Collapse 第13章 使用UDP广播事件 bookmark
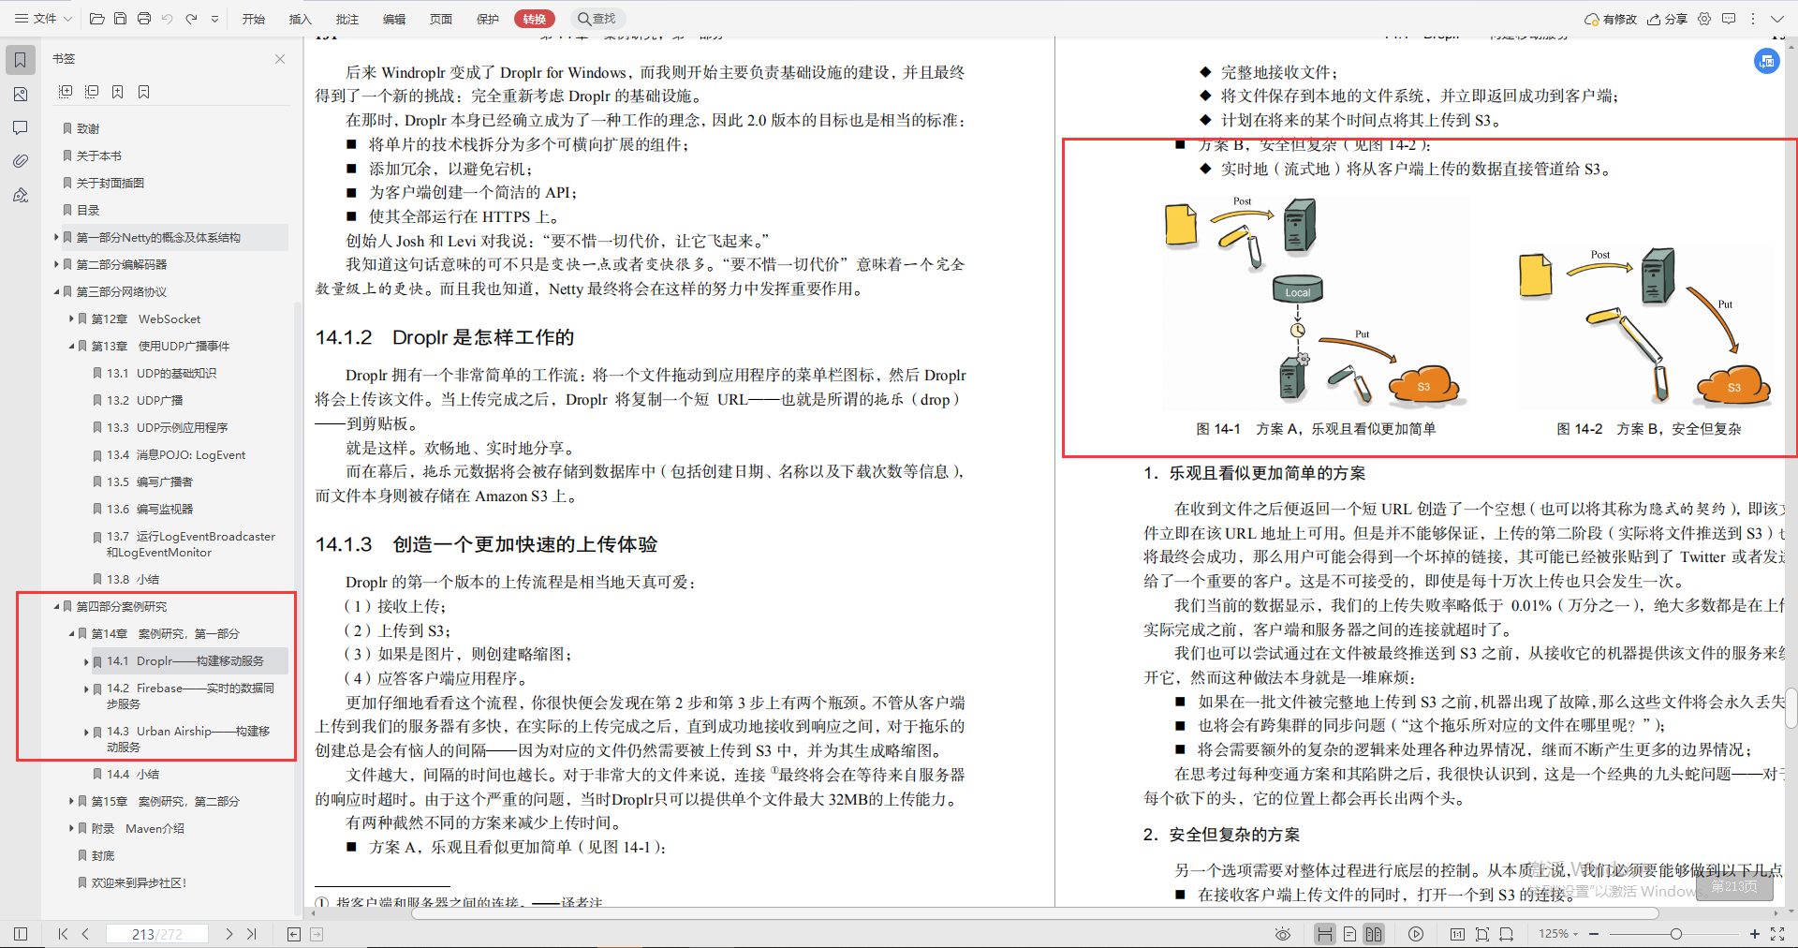 pyautogui.click(x=71, y=347)
